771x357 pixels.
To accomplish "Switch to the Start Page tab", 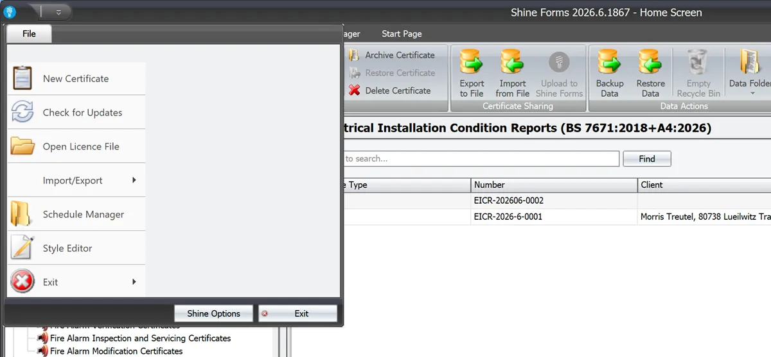I will [x=402, y=33].
